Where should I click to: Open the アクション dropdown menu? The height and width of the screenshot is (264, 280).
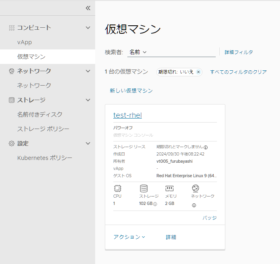pyautogui.click(x=129, y=237)
